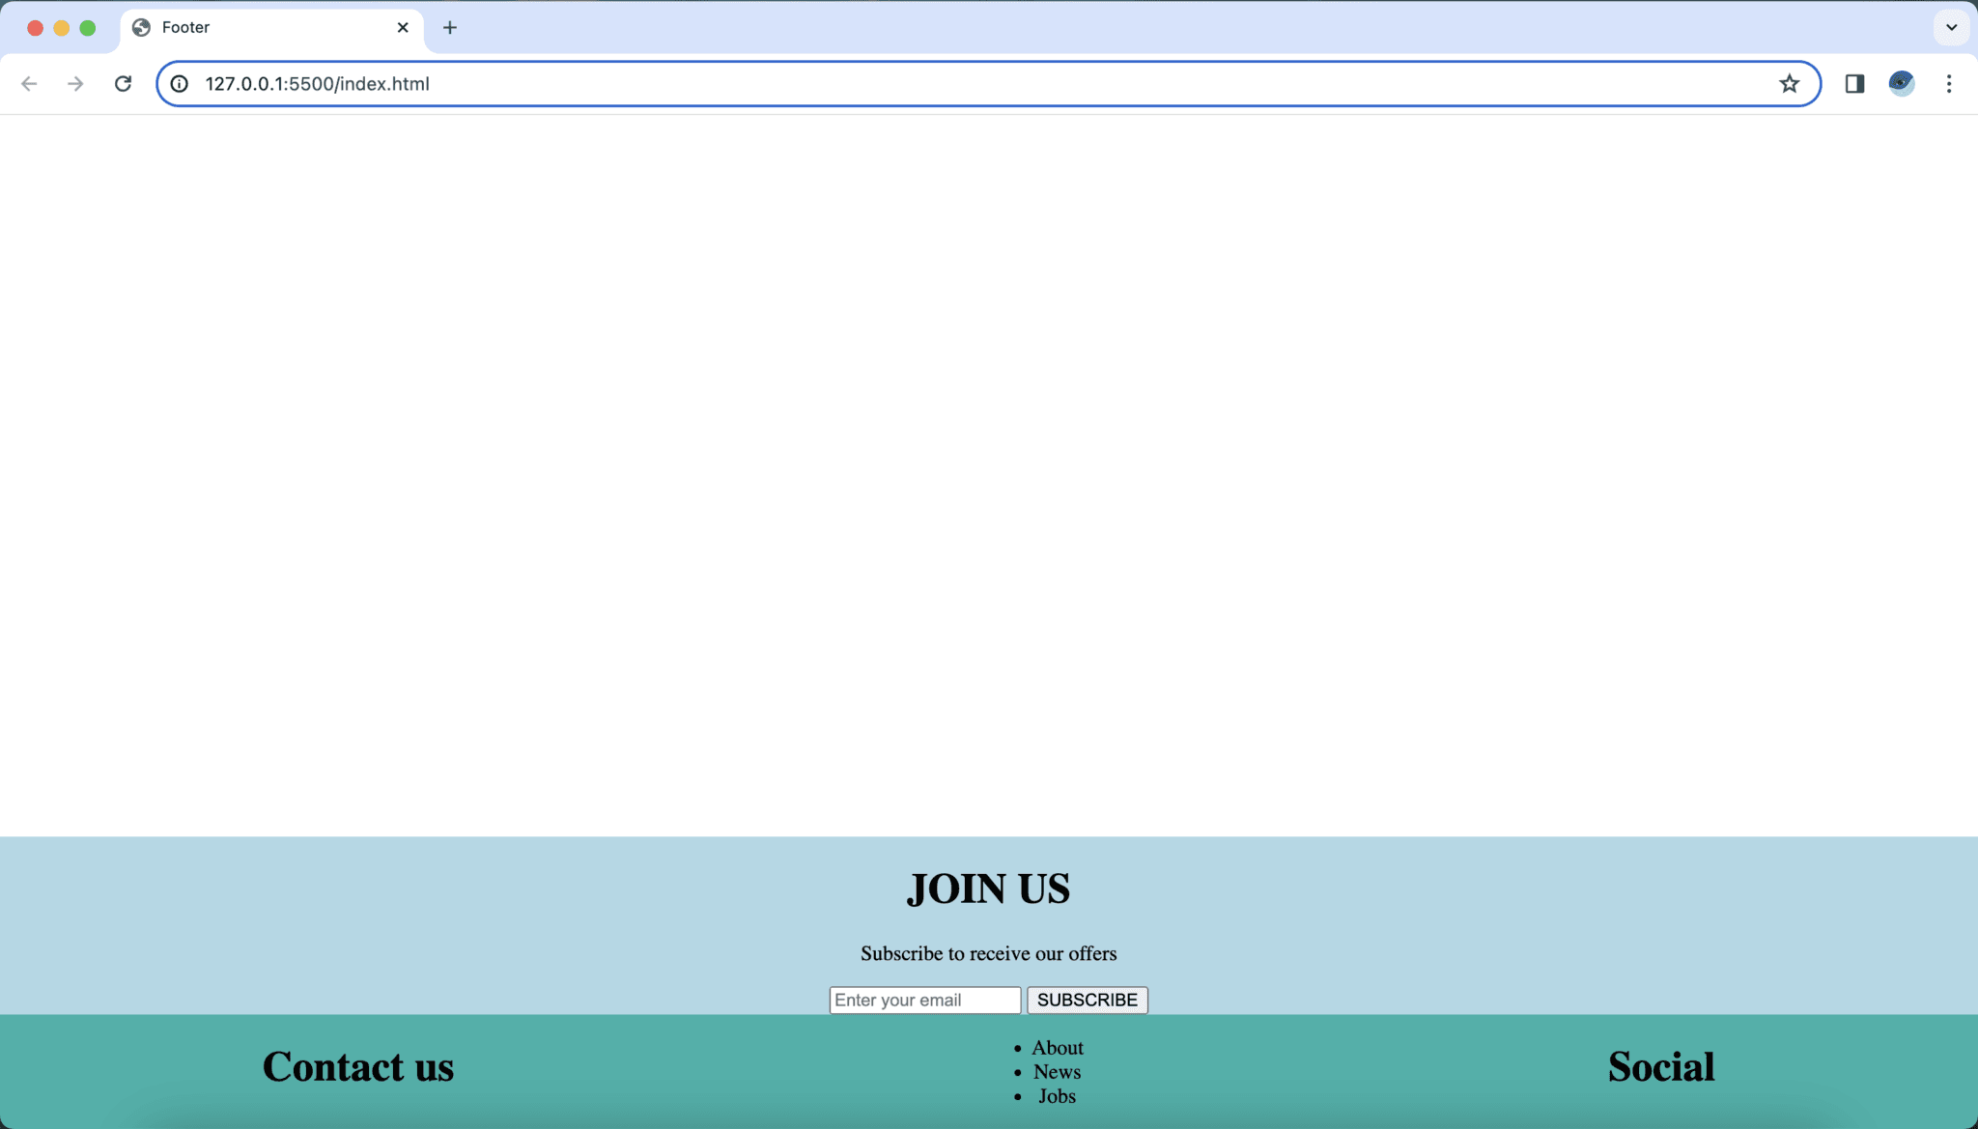Open the News link

point(1056,1071)
